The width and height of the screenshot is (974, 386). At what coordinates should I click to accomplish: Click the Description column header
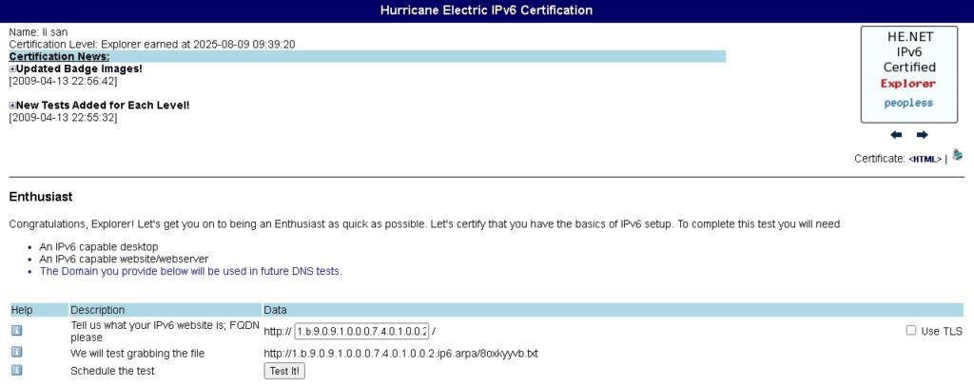[x=97, y=310]
